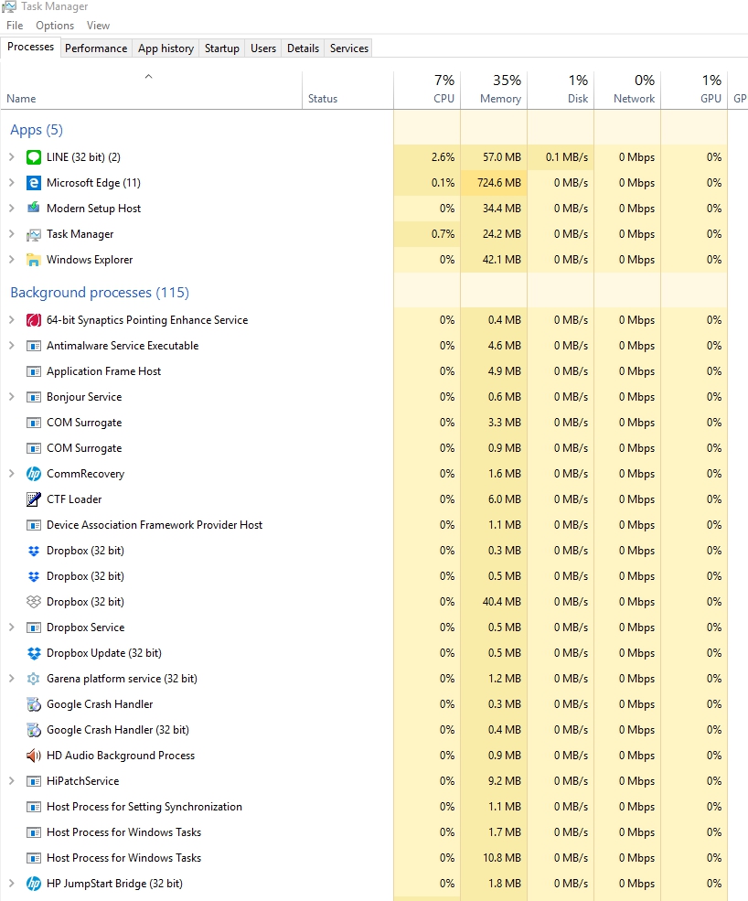Viewport: 748px width, 901px height.
Task: Click the Synaptics Pointing Enhance Service icon
Action: pyautogui.click(x=34, y=320)
